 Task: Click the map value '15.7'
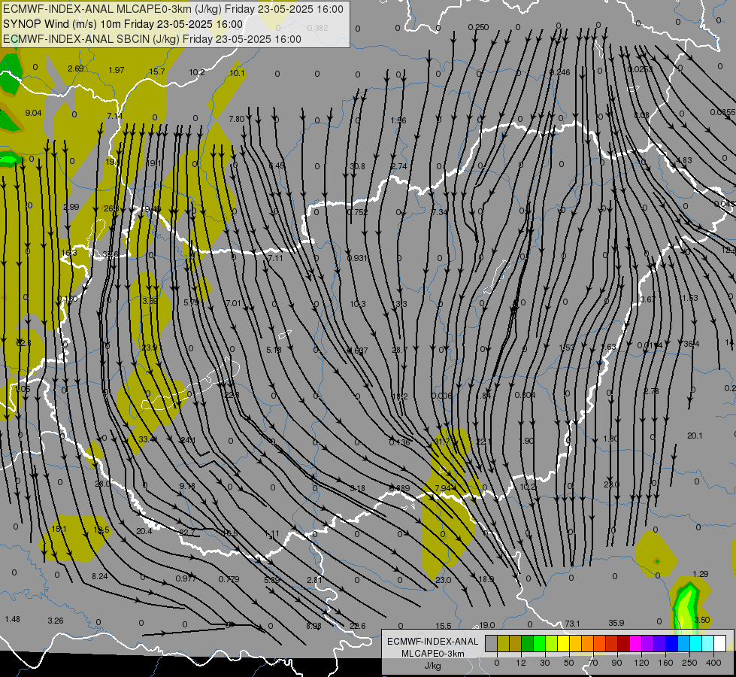[x=157, y=71]
